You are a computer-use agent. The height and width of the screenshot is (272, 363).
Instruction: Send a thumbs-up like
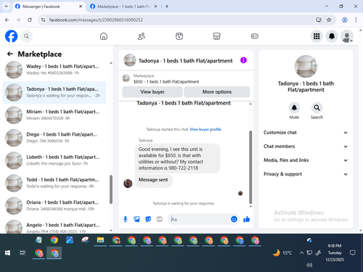coord(247,219)
